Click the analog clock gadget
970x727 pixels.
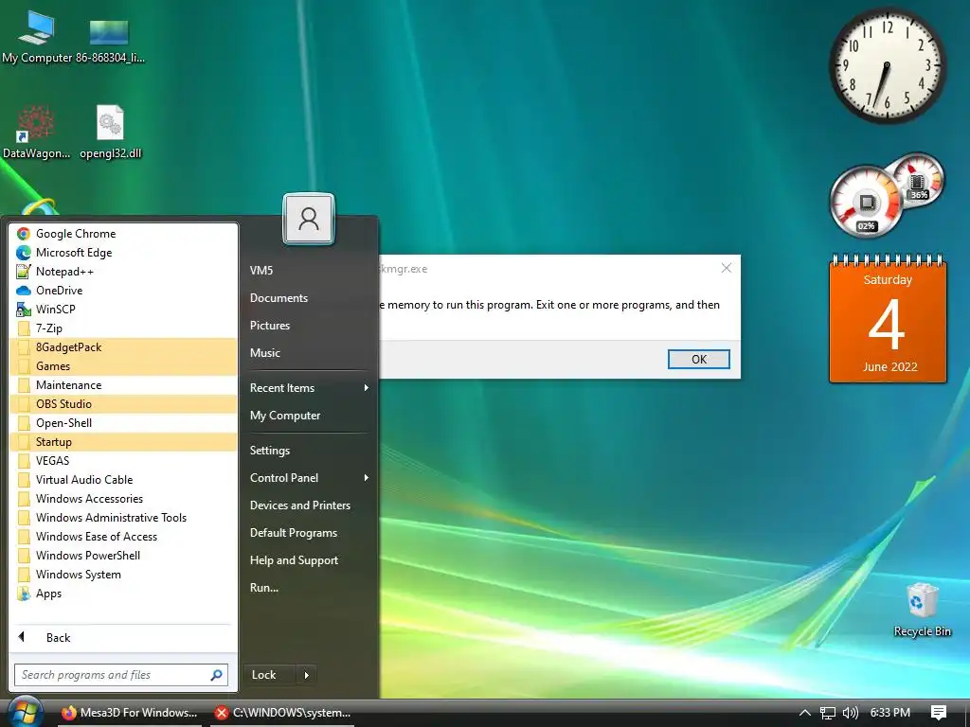[x=887, y=65]
